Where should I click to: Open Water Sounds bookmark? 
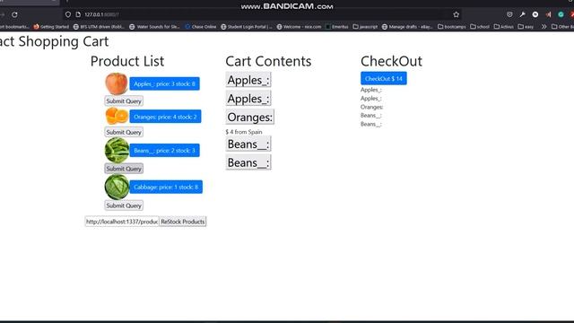point(154,27)
